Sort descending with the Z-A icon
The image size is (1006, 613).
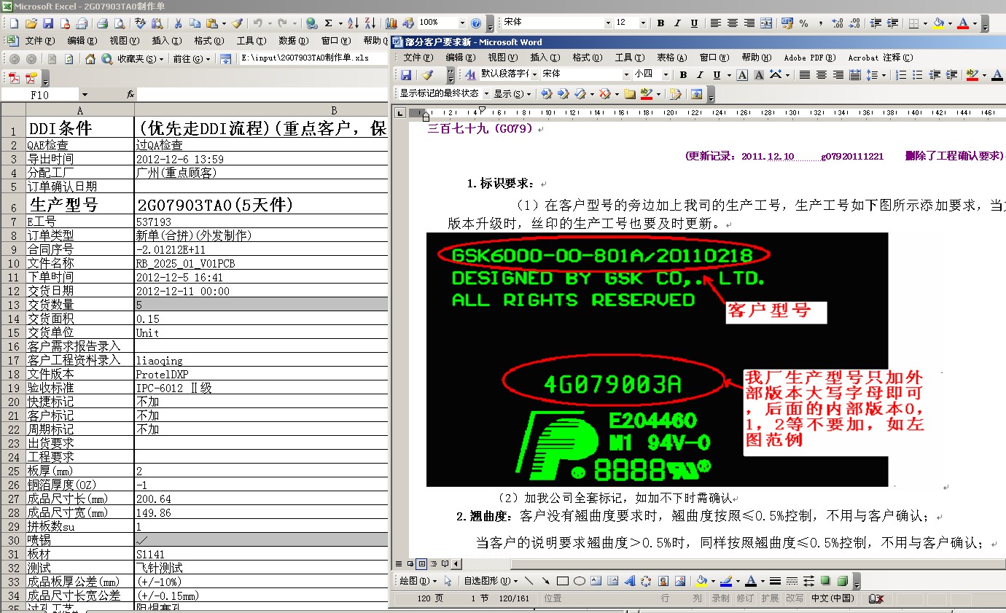pos(370,23)
